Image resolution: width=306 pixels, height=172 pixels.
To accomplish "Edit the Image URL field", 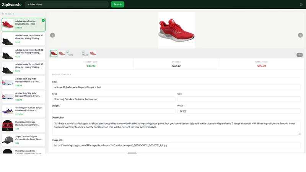I will coord(176,145).
